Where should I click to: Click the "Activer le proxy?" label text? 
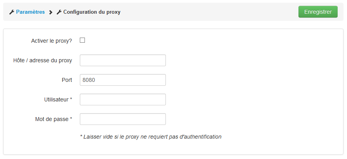[52, 41]
